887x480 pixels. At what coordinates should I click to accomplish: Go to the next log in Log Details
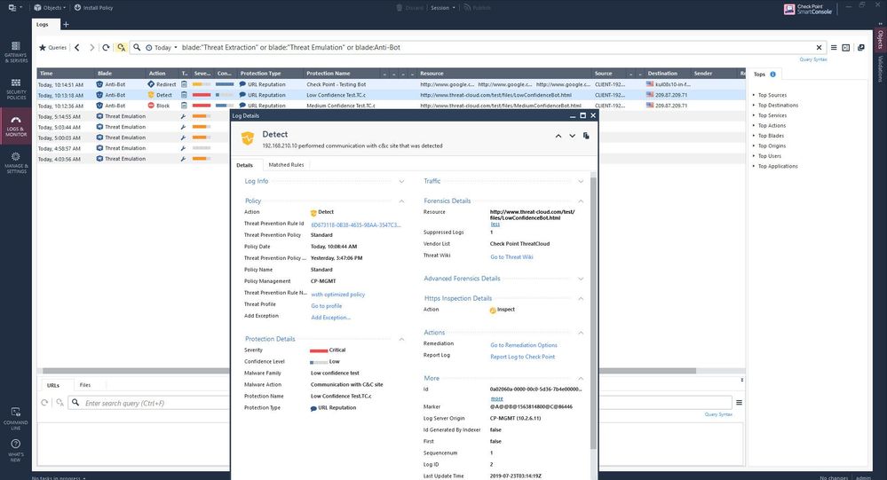coord(572,136)
